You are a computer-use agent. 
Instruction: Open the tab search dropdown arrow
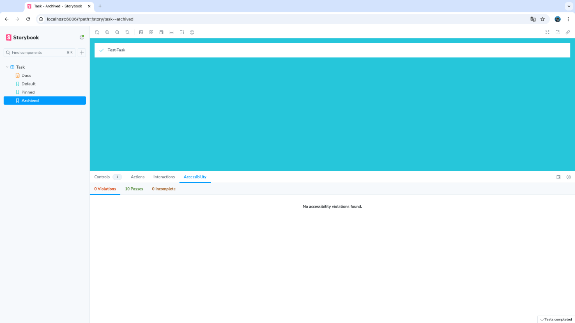click(569, 6)
